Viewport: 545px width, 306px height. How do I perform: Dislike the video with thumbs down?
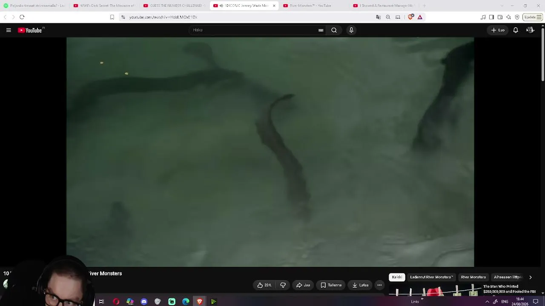283,285
